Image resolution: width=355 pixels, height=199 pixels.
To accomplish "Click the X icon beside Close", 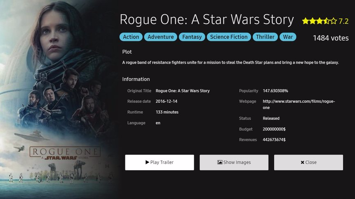I will pyautogui.click(x=302, y=163).
